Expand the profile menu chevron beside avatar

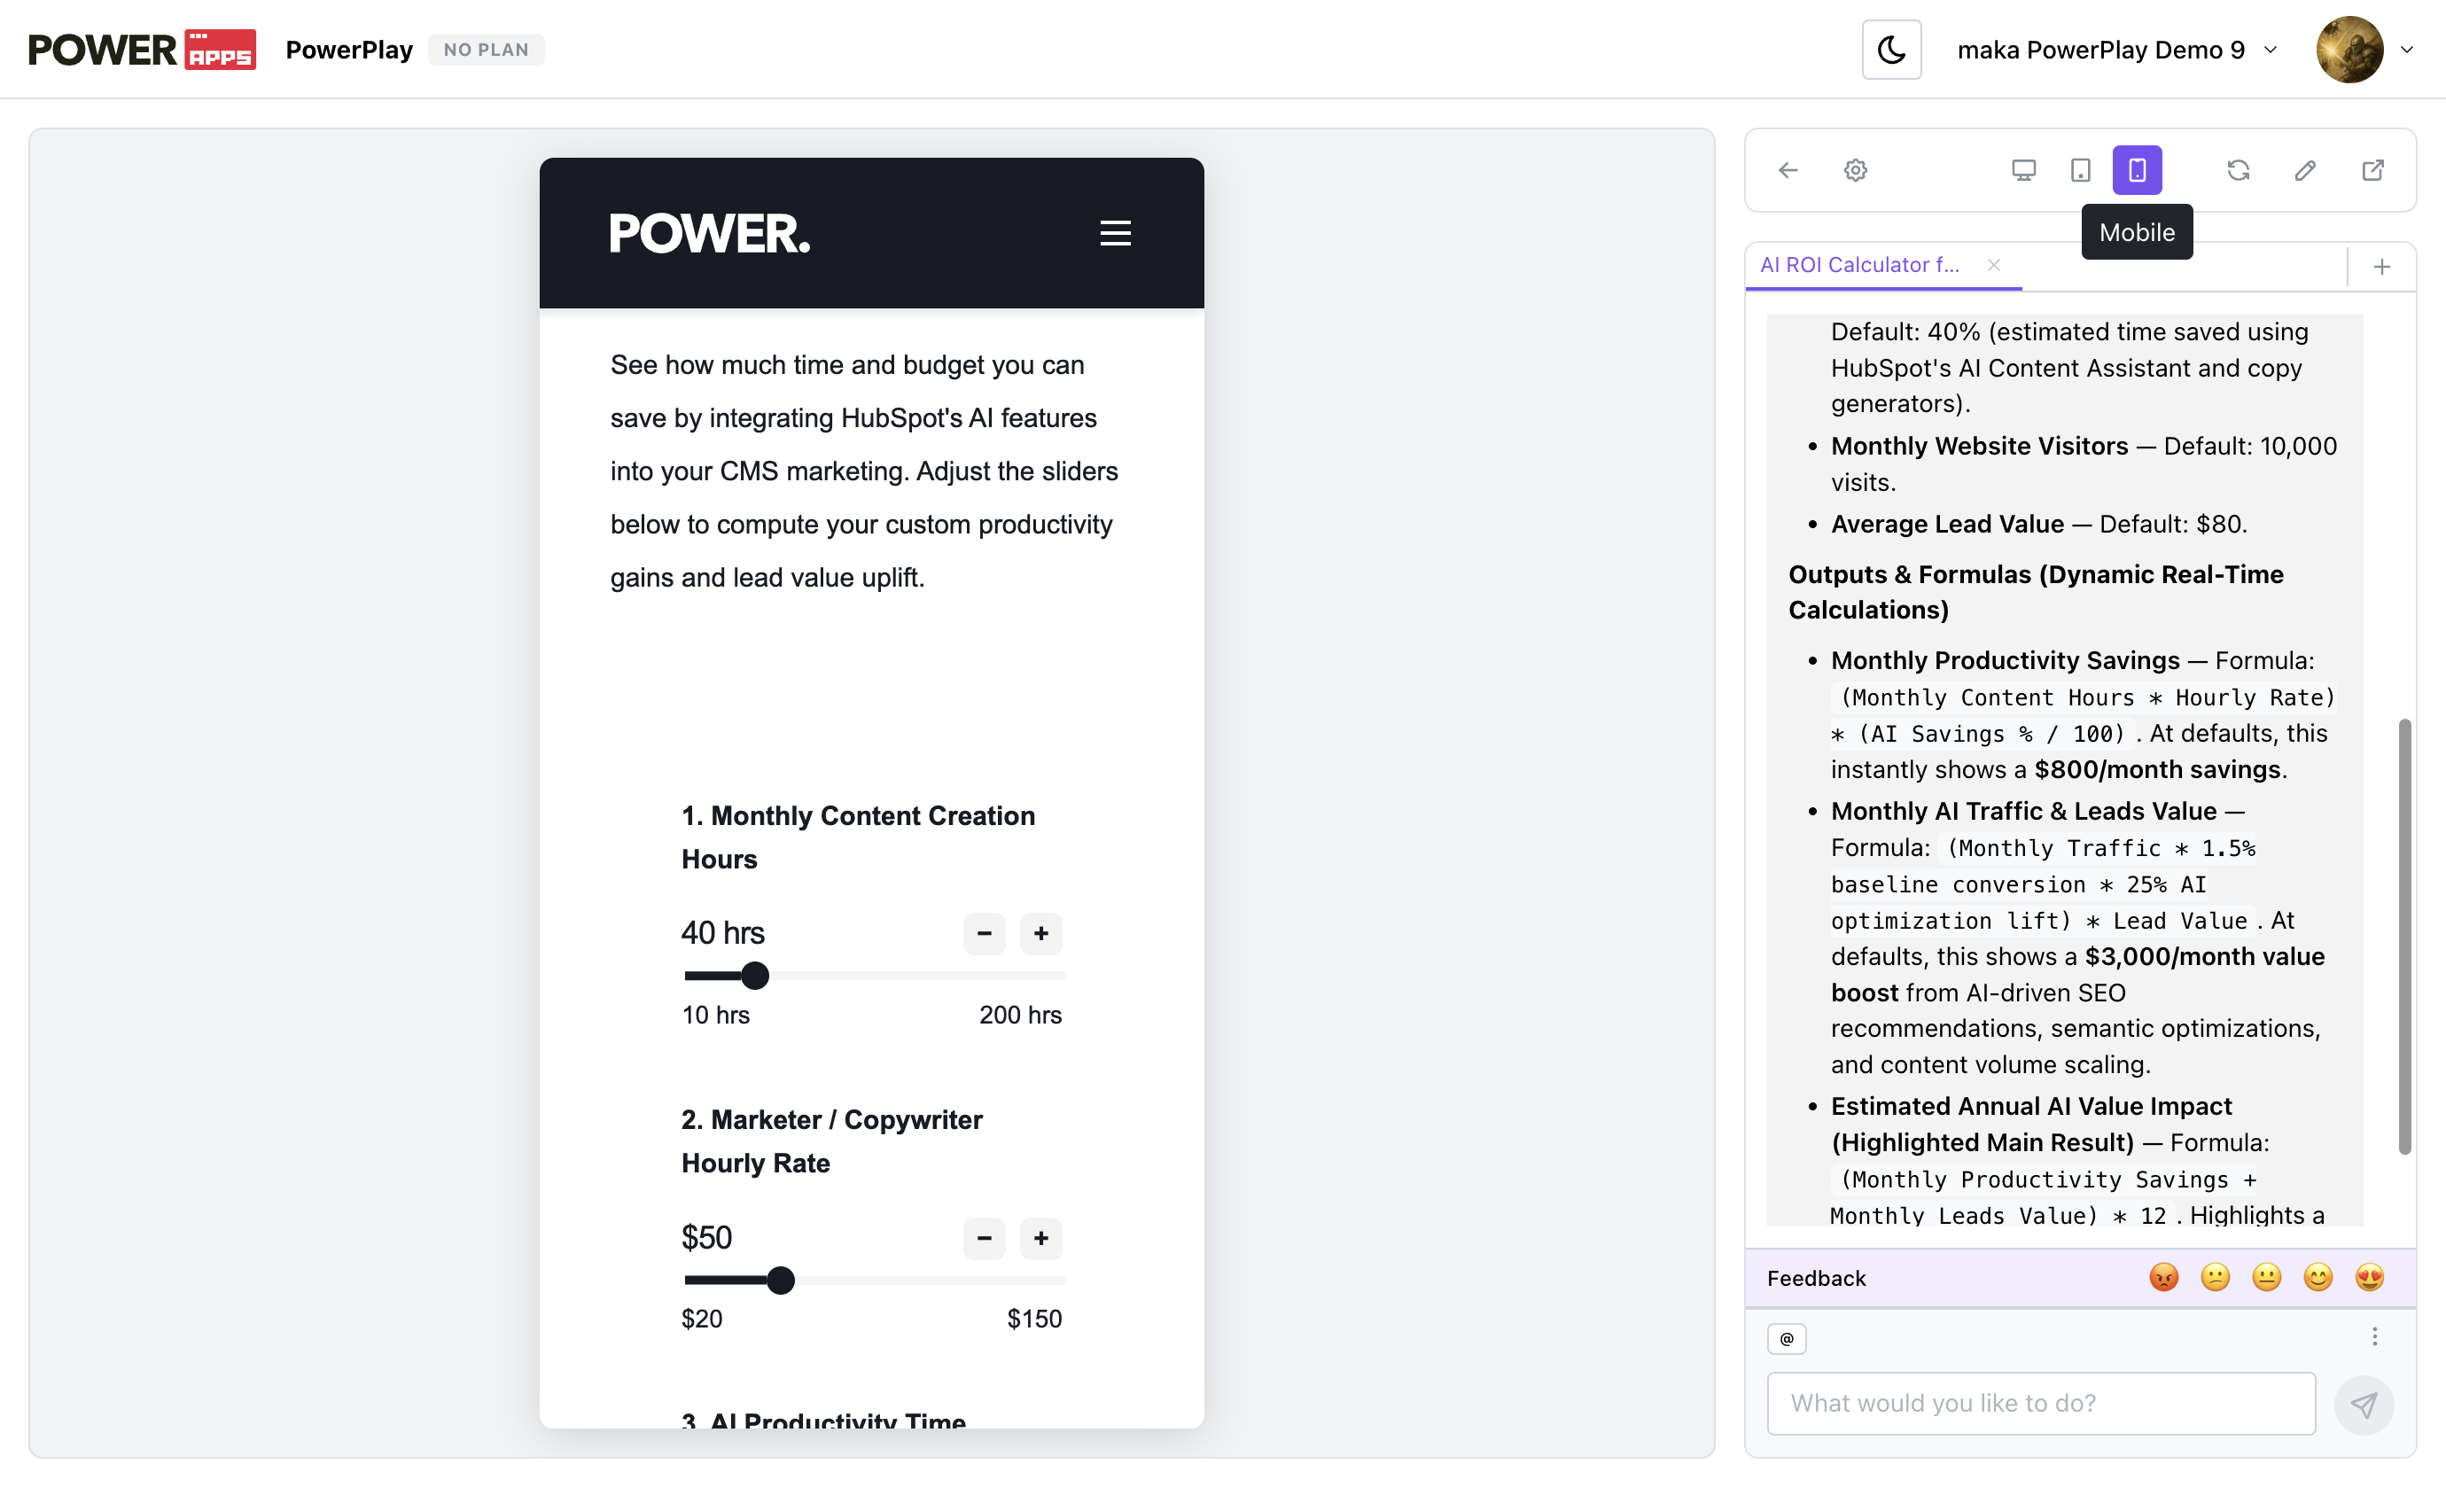point(2407,50)
